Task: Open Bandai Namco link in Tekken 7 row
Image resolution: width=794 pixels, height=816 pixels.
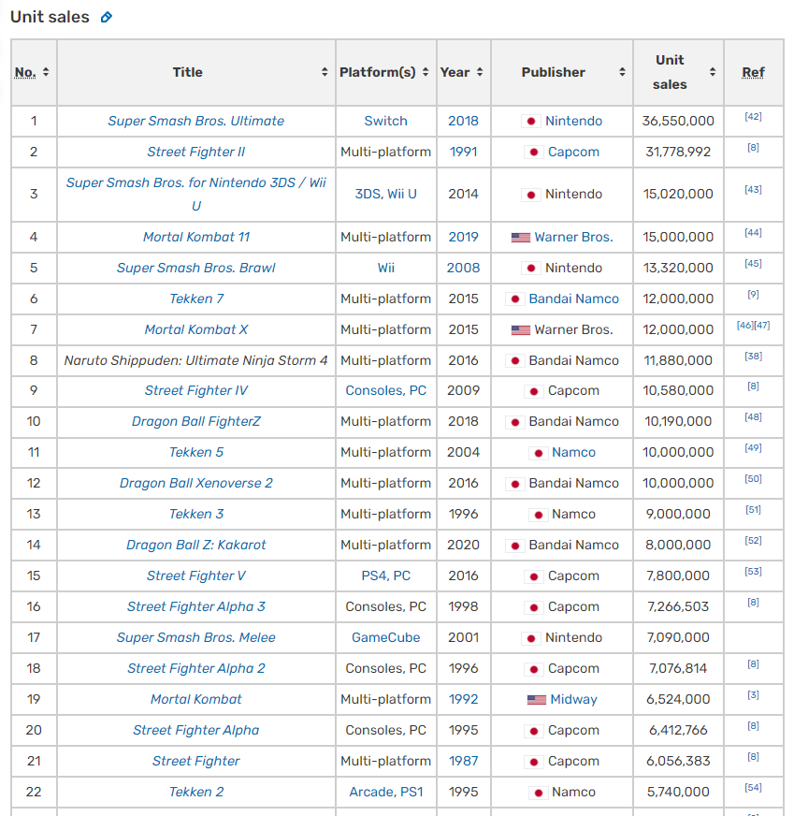Action: pos(573,299)
